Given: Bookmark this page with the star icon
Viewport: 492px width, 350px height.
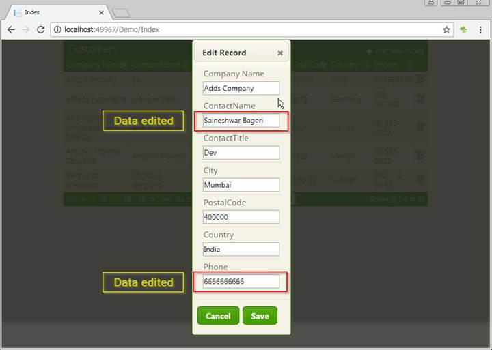Looking at the screenshot, I should click(446, 29).
